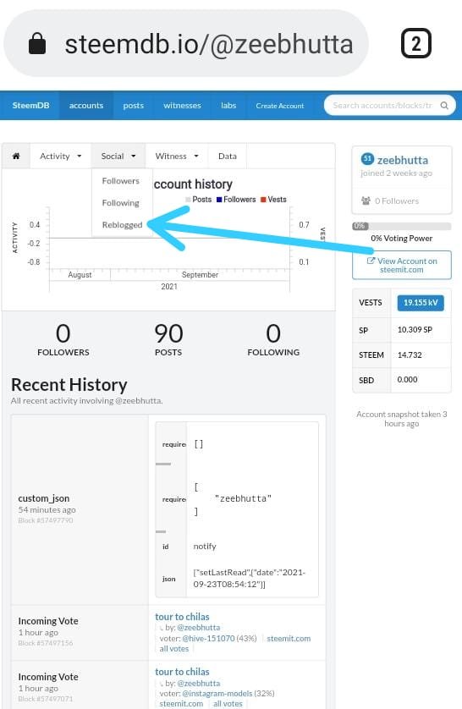The image size is (462, 709).
Task: Focus the search accounts/blocks input field
Action: [382, 106]
